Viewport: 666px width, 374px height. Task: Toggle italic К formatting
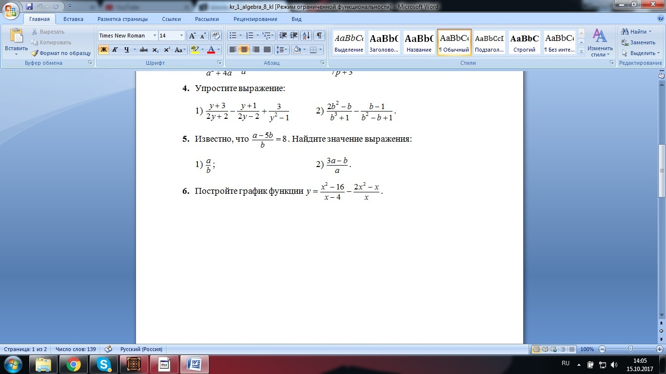pyautogui.click(x=115, y=50)
